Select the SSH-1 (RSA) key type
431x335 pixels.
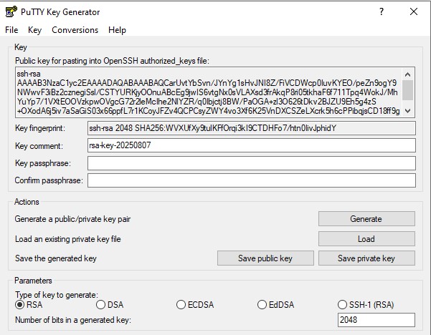(344, 305)
